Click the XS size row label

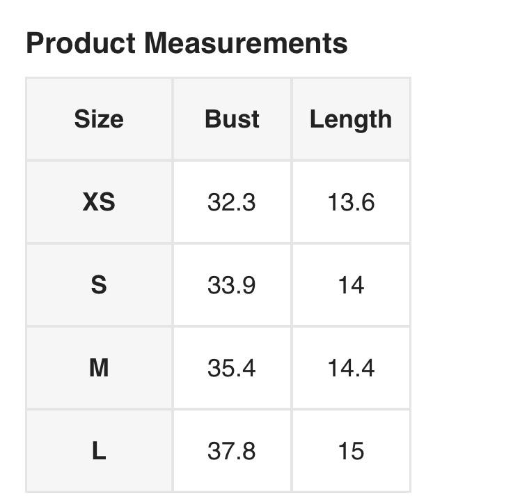tap(99, 202)
